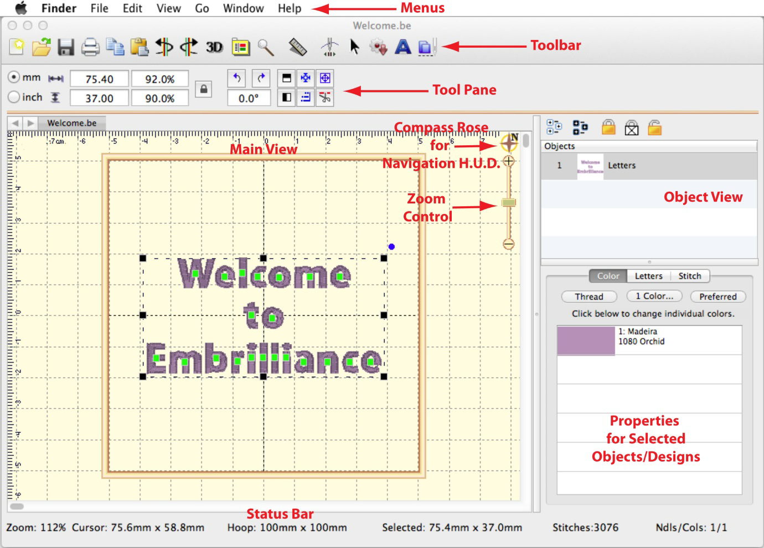
Task: Click the magnifier zoom tool in the toolbar
Action: click(x=266, y=47)
